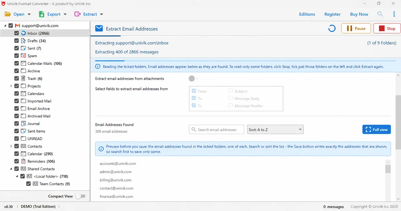Collapse the Local folder node
Viewport: 401px width, 211px height.
tap(17, 176)
